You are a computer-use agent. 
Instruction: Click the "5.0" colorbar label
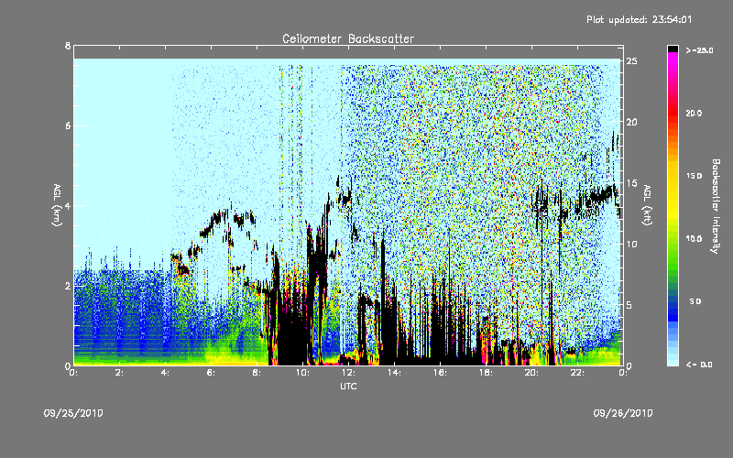(x=695, y=301)
